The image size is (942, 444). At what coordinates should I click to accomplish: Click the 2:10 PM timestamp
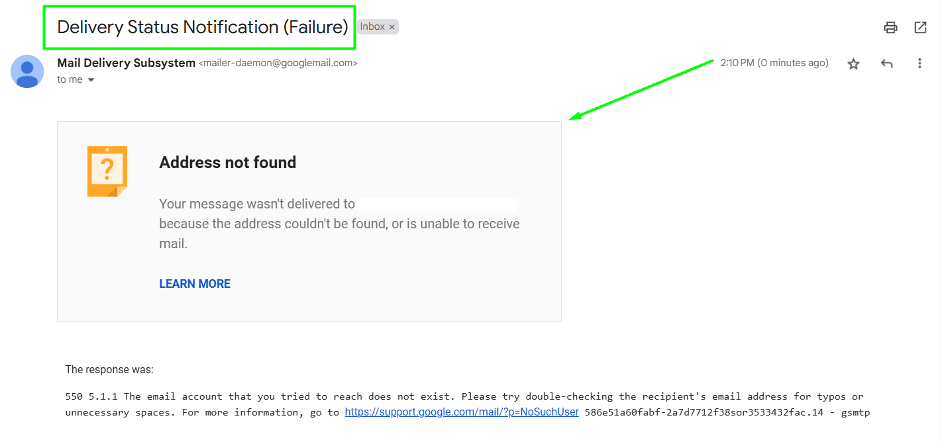[x=774, y=63]
